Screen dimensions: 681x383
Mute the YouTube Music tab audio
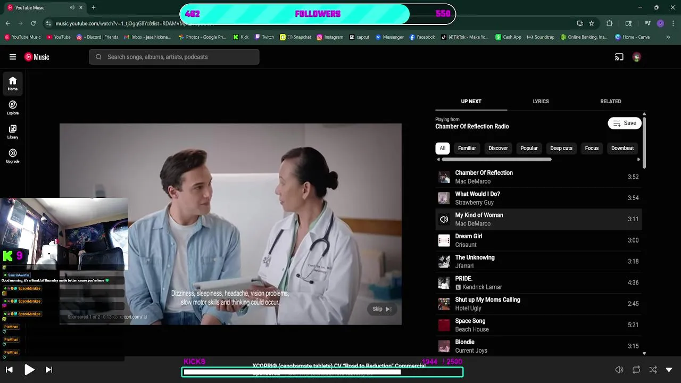click(72, 7)
